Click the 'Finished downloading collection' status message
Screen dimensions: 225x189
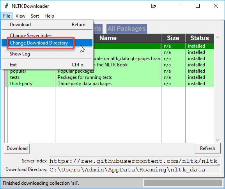[x=41, y=183]
